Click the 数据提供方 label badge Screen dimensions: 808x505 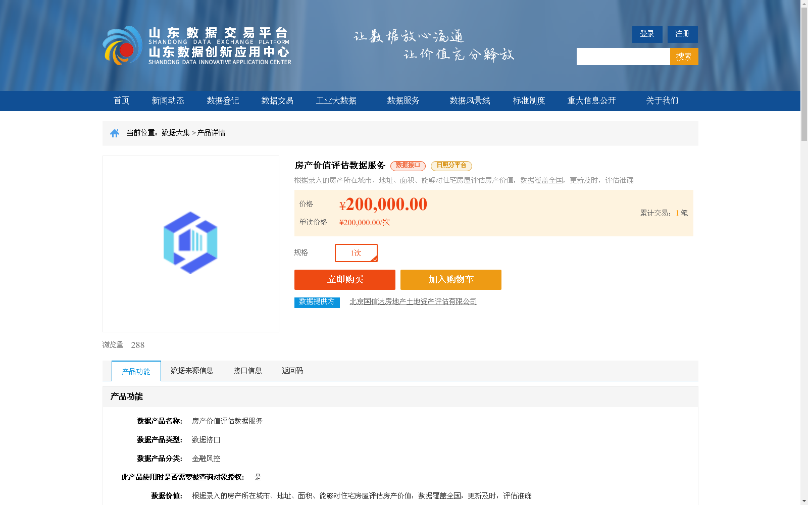point(317,302)
